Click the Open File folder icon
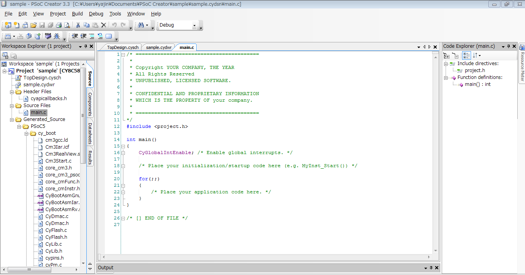 point(33,25)
